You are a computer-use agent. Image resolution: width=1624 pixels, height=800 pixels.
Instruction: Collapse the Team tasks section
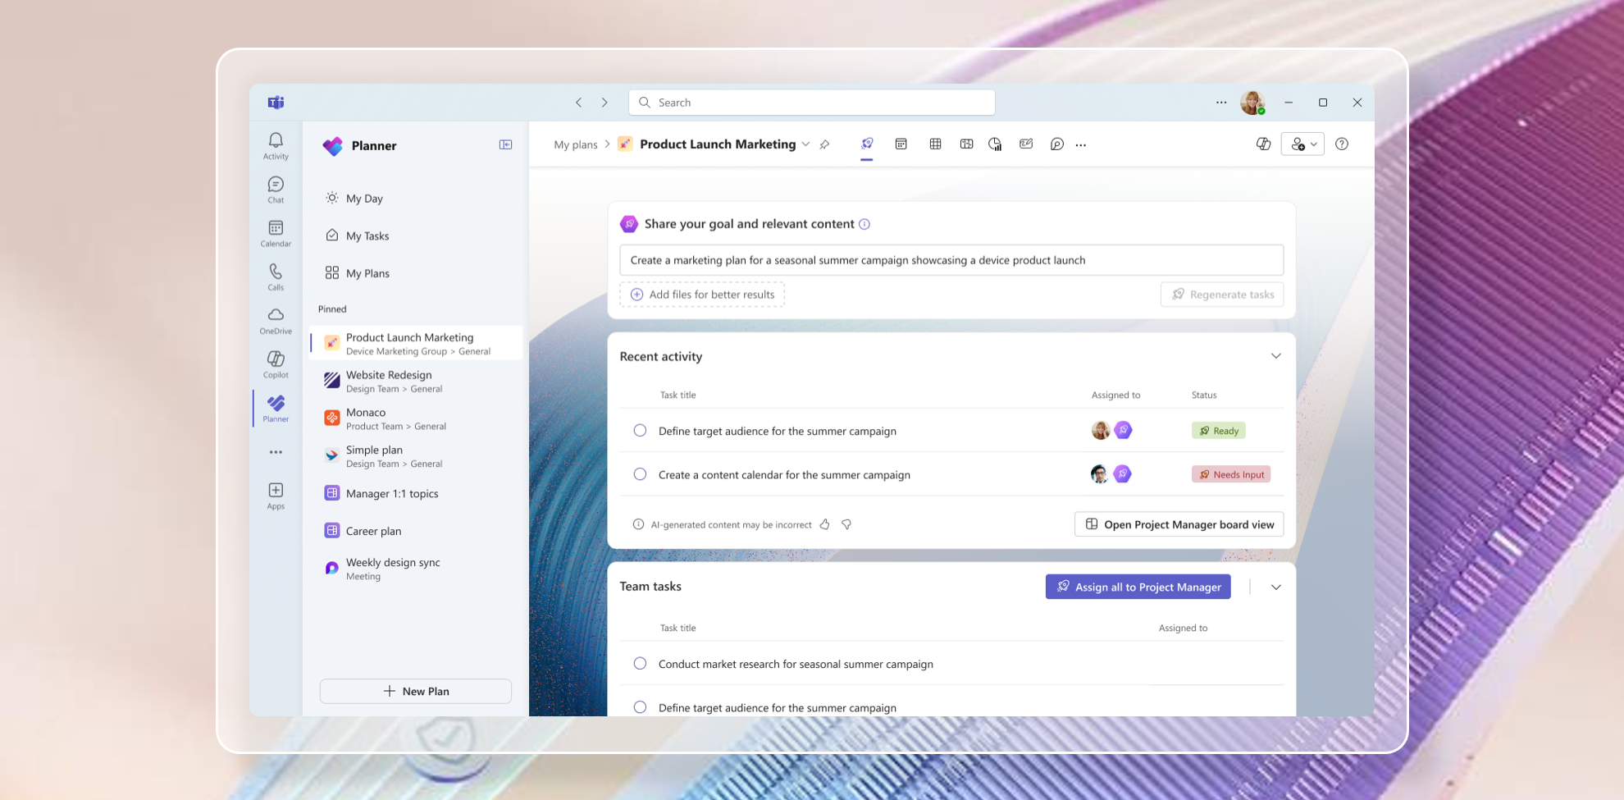click(x=1276, y=587)
